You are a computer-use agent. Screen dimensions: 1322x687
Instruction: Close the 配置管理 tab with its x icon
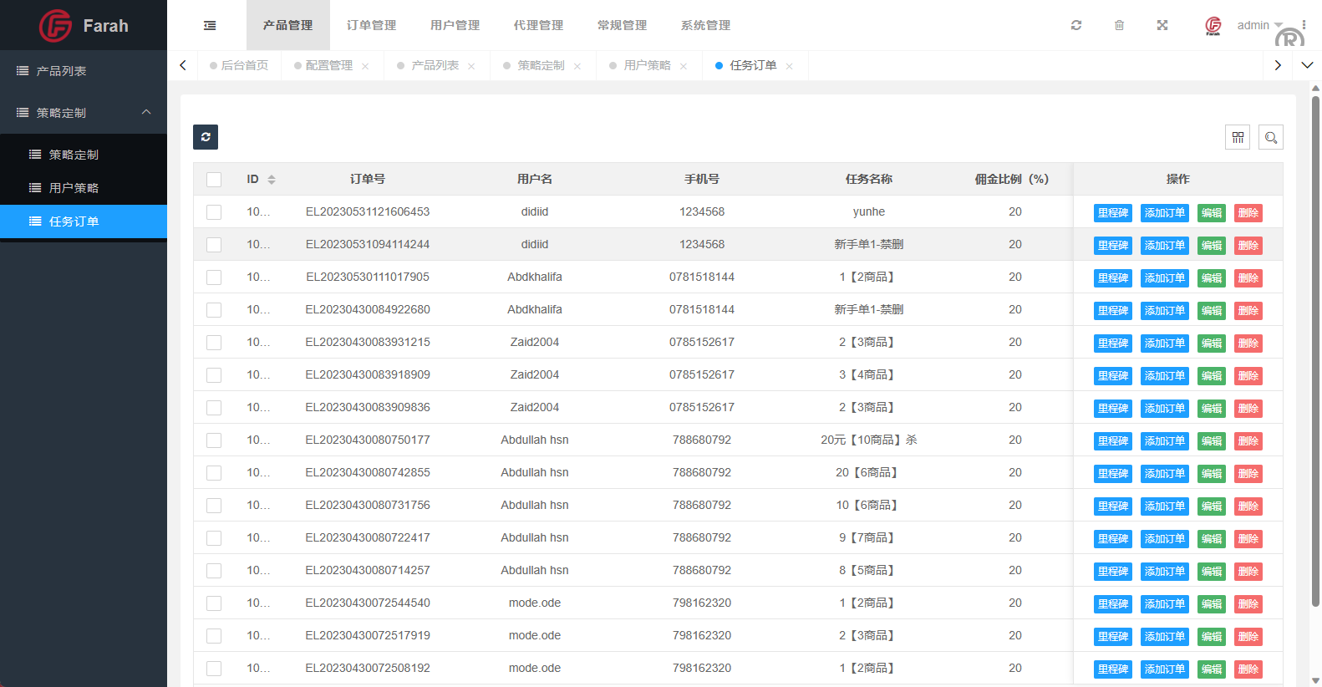coord(365,66)
